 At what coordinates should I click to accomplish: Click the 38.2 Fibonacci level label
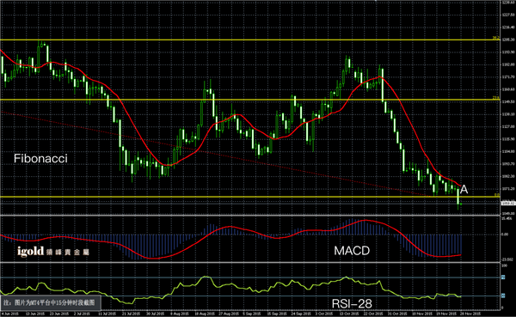[x=496, y=38]
